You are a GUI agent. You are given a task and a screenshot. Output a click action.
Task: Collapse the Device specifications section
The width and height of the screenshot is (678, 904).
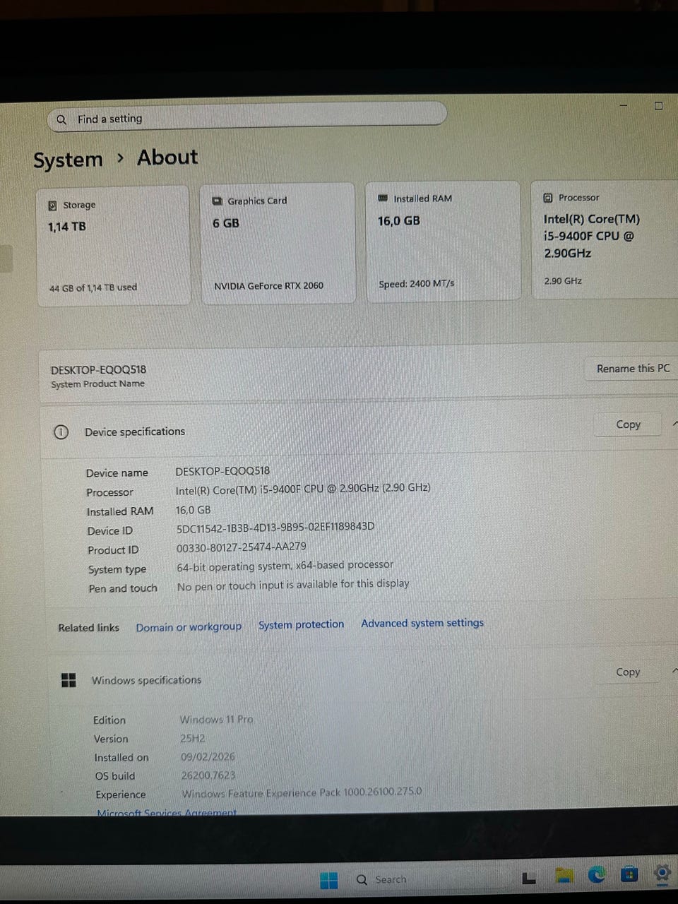pyautogui.click(x=675, y=424)
